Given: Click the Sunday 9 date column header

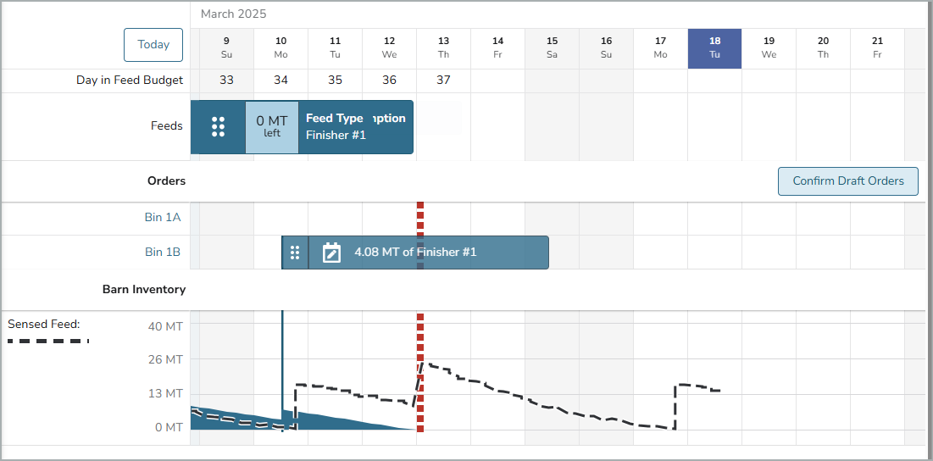Looking at the screenshot, I should tap(226, 48).
